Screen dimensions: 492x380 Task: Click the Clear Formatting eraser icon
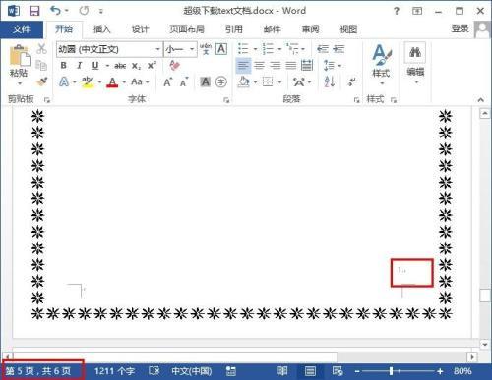click(175, 65)
